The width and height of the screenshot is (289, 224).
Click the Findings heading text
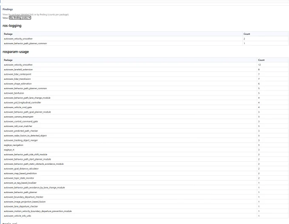tap(8, 9)
